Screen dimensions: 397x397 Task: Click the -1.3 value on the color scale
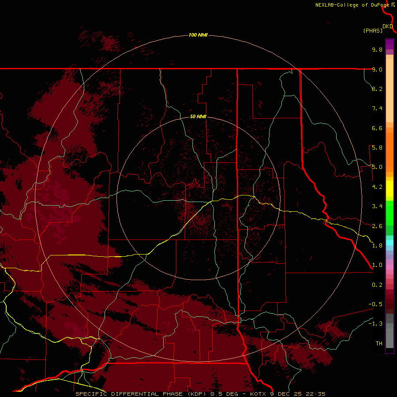pos(375,324)
